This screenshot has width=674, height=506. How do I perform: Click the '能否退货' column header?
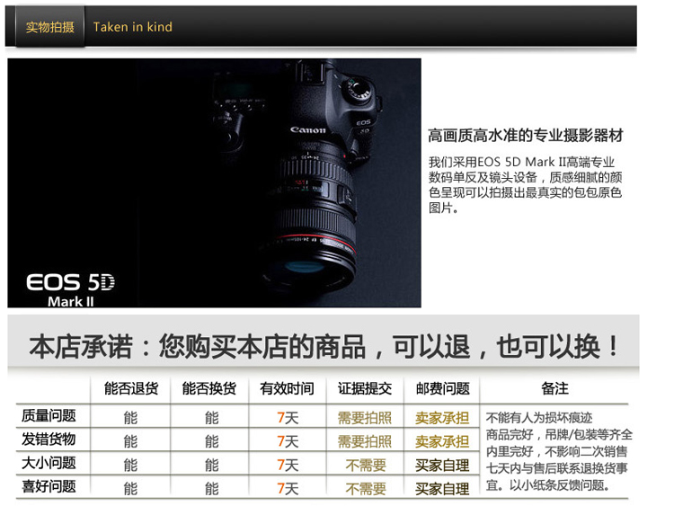tap(131, 388)
